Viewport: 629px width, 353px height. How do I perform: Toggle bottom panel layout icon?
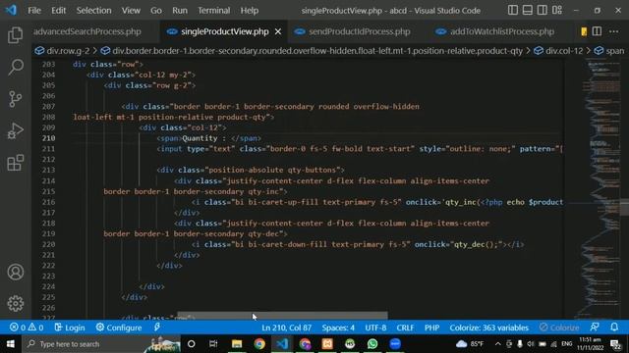click(x=528, y=10)
